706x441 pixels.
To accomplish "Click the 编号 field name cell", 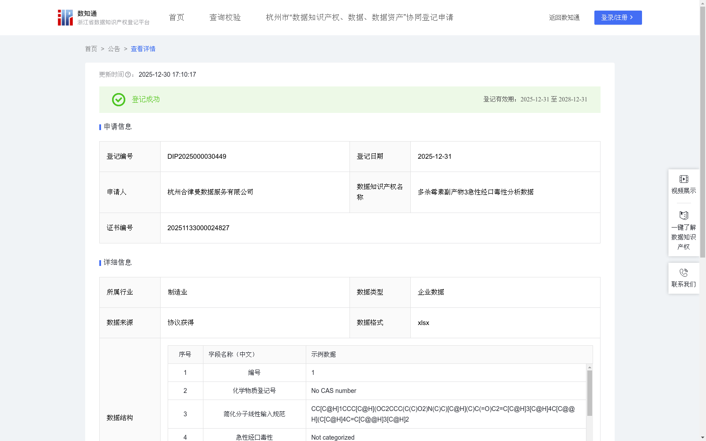I will pyautogui.click(x=255, y=373).
